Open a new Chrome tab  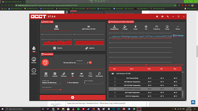28,2
